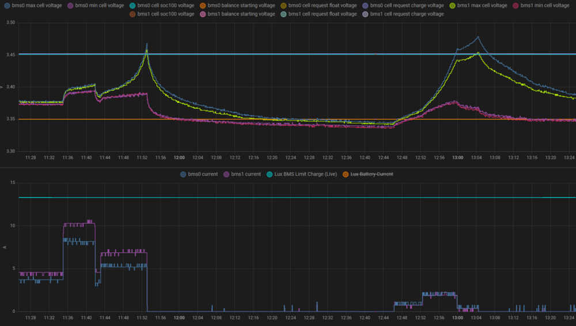Click the orange bms0 balance starting voltage marker
The image size is (576, 326).
coord(202,5)
